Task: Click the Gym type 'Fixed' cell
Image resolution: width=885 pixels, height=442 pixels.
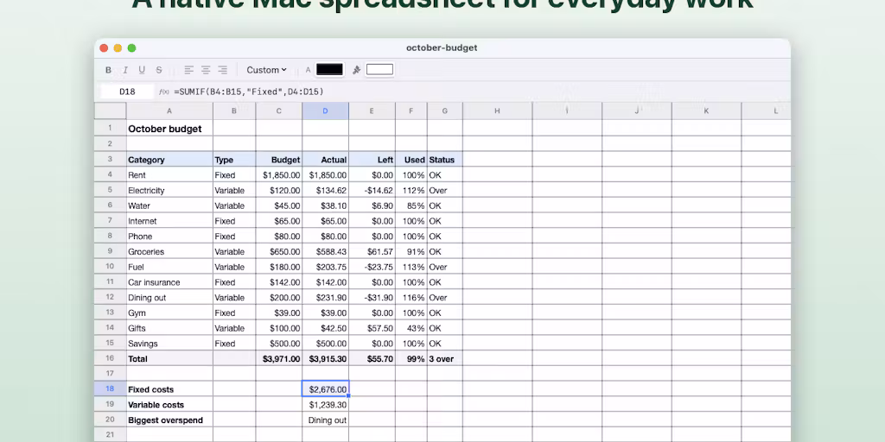Action: (x=234, y=313)
